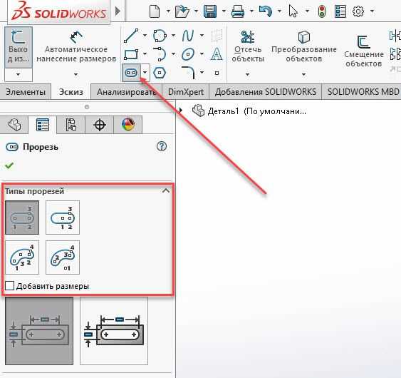Select the Text sketch tool
The height and width of the screenshot is (378, 401).
(x=217, y=54)
